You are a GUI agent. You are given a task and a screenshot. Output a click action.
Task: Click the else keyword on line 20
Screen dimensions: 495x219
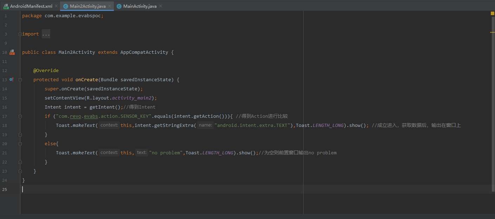click(50, 144)
